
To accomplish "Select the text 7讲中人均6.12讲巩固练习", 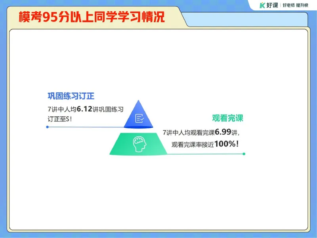I will (86, 109).
